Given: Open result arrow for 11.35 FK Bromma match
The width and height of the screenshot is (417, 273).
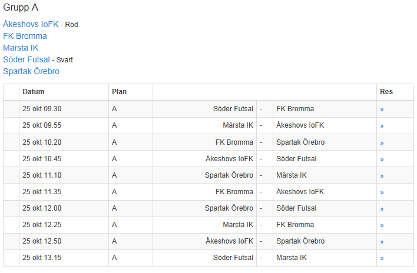Looking at the screenshot, I should point(382,192).
